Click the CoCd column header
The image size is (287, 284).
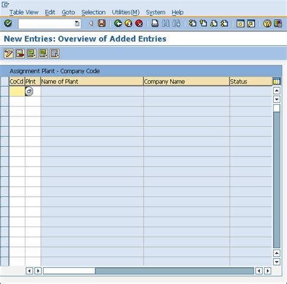[x=17, y=81]
